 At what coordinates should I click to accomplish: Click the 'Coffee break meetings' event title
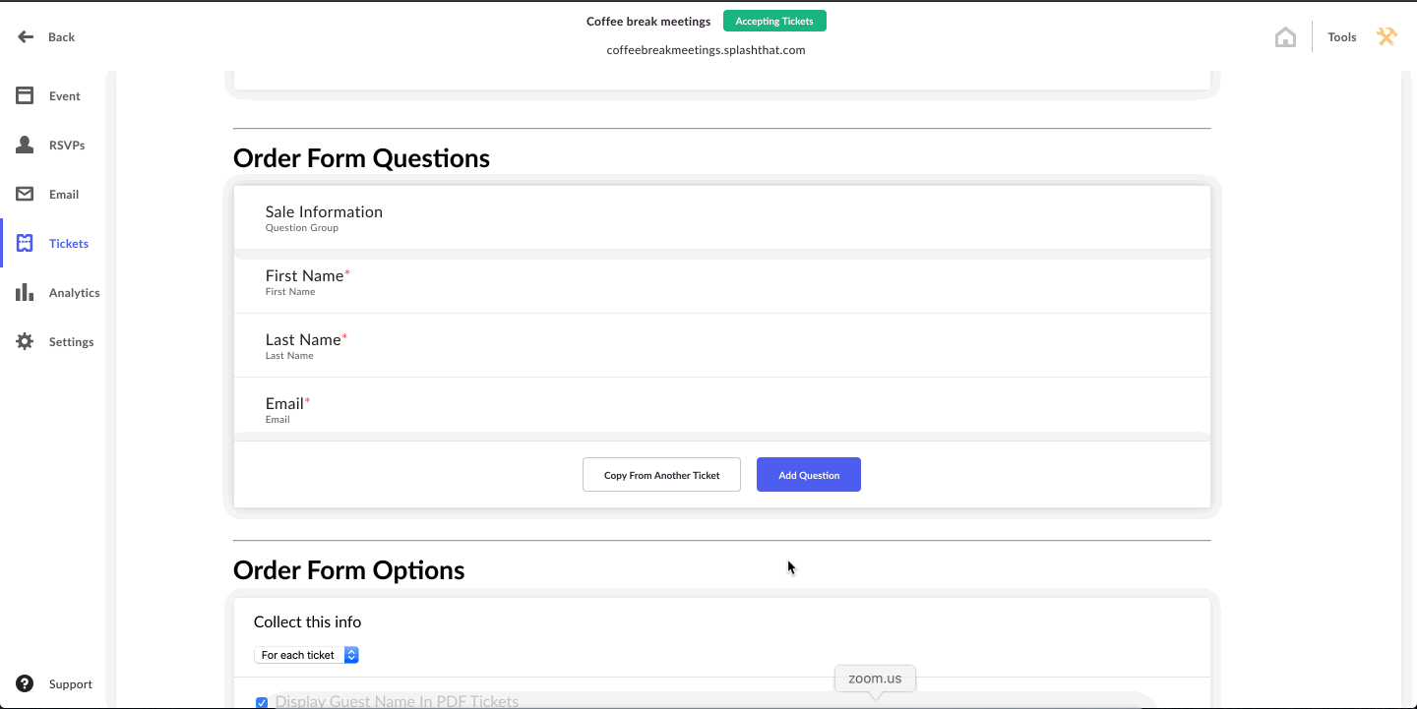pos(648,21)
